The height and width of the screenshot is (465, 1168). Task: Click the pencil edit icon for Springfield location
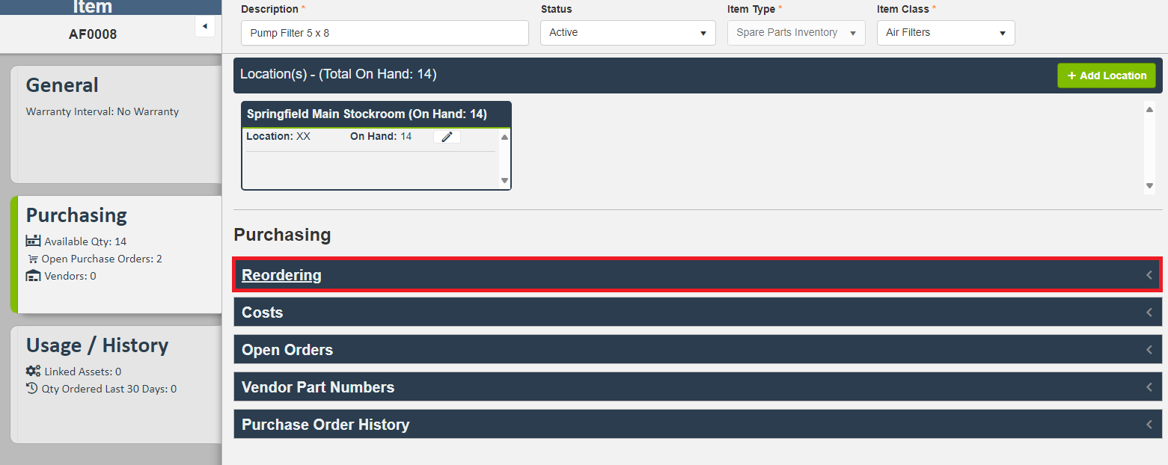(447, 137)
